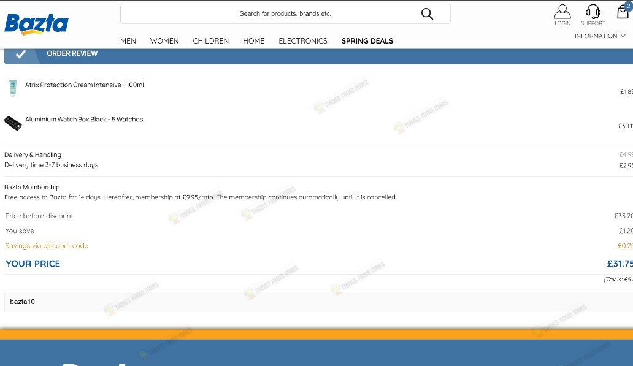Image resolution: width=633 pixels, height=366 pixels.
Task: Open the Women menu
Action: point(164,40)
